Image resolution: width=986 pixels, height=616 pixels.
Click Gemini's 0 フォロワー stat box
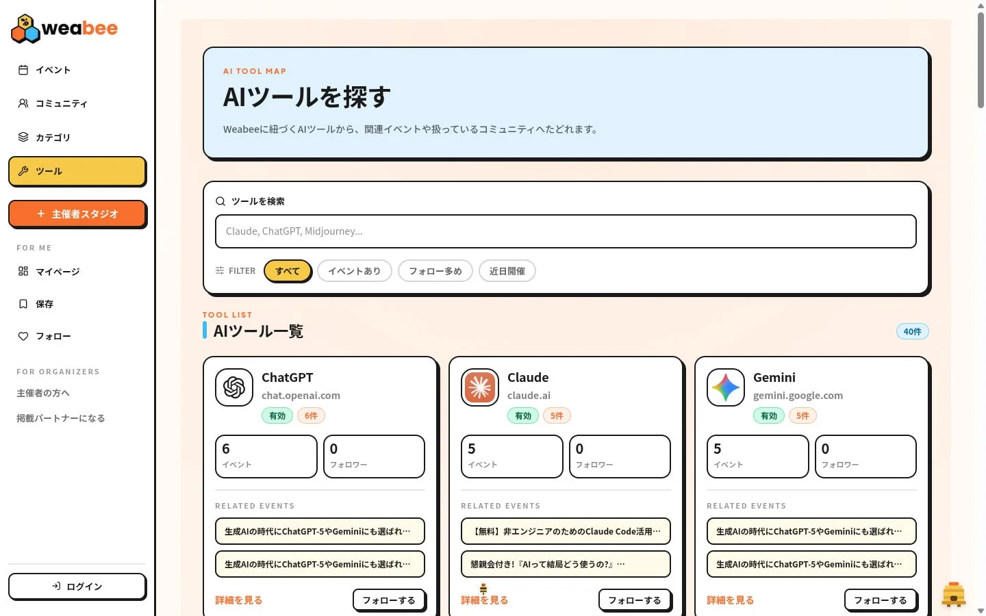point(865,456)
